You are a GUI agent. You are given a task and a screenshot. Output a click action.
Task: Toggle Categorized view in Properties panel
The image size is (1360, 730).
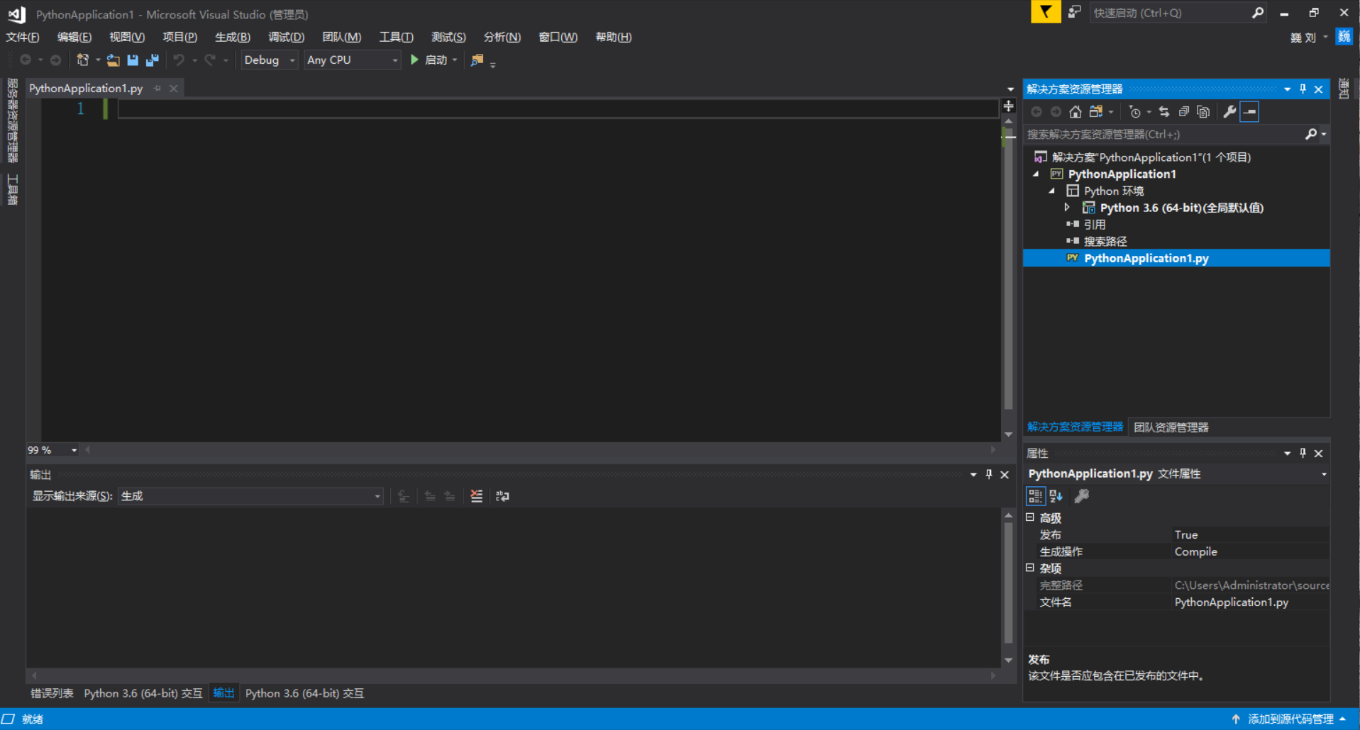click(x=1035, y=496)
